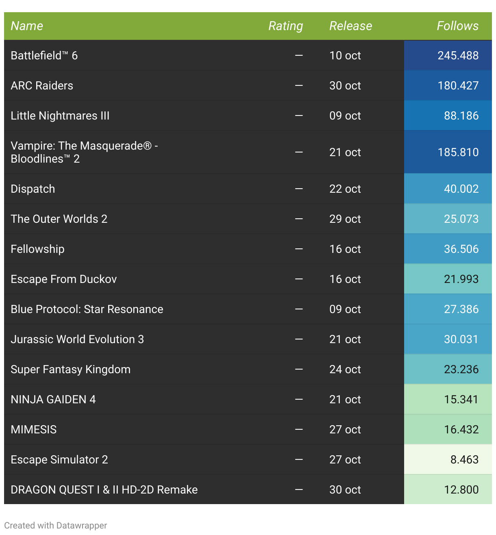Click Vampire: The Masquerade Bloodlines 2 name

[84, 152]
